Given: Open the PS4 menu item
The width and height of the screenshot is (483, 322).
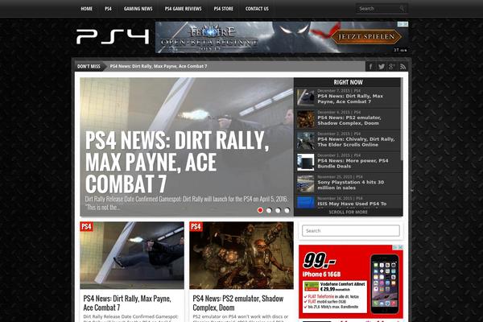Looking at the screenshot, I should click(108, 9).
